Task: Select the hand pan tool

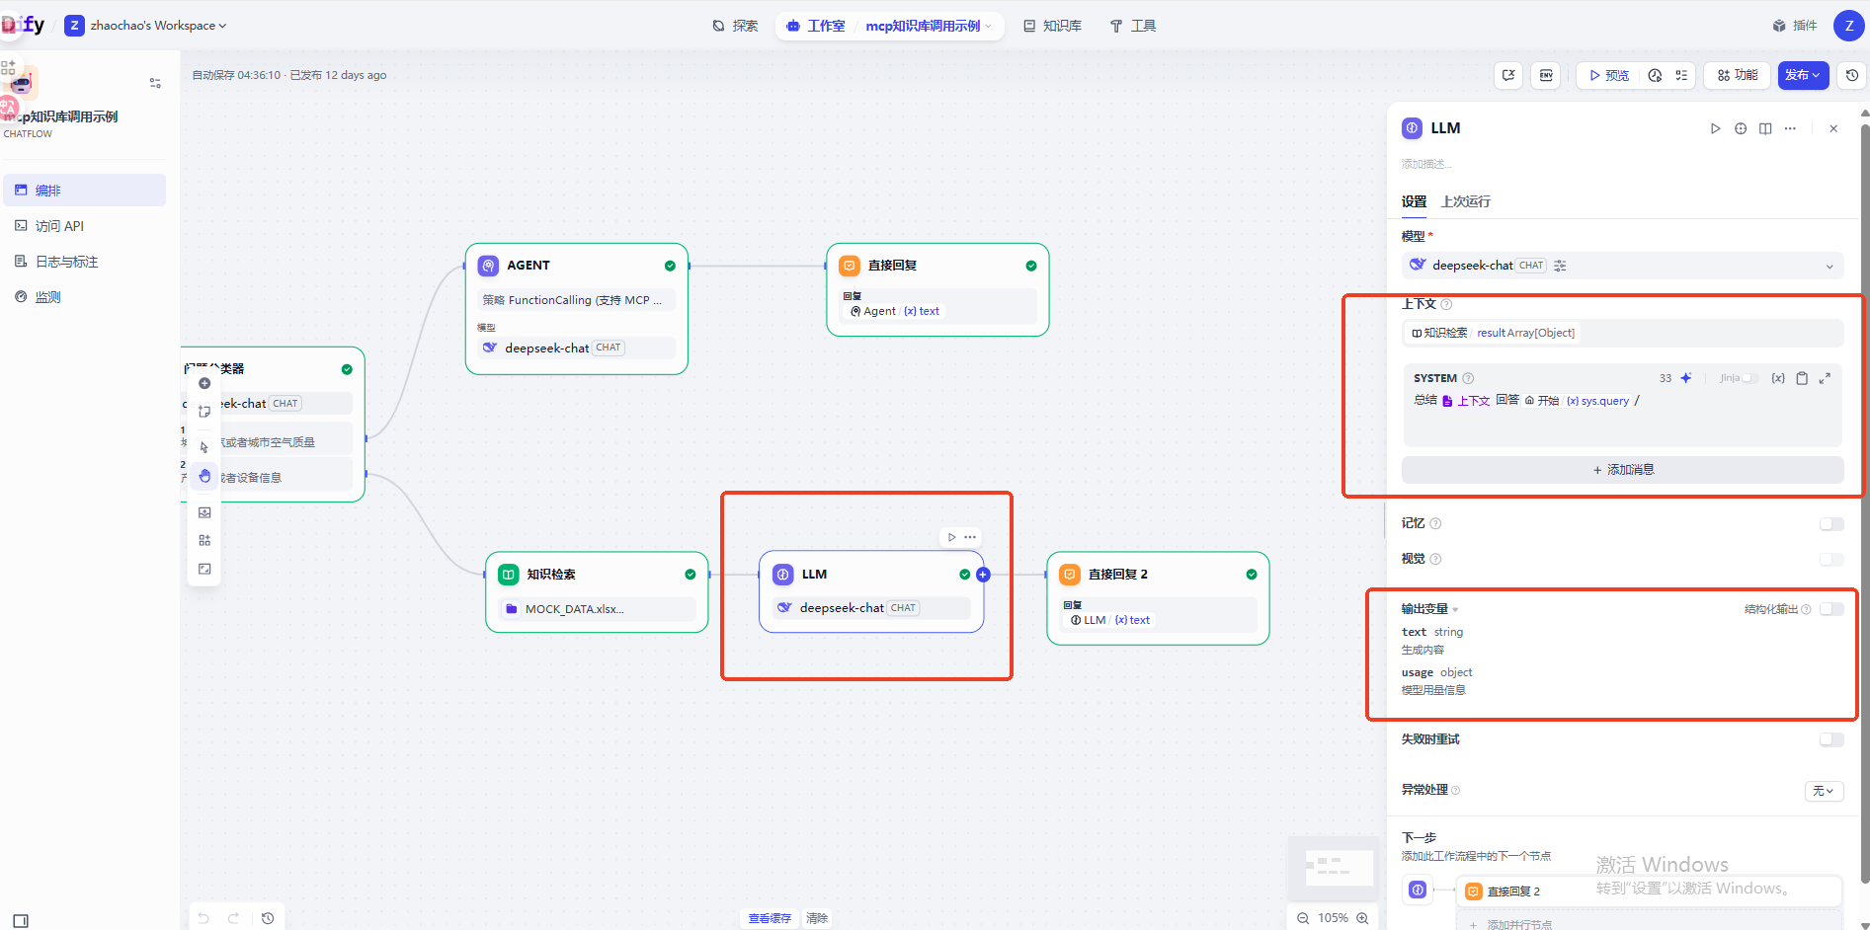Action: (204, 476)
